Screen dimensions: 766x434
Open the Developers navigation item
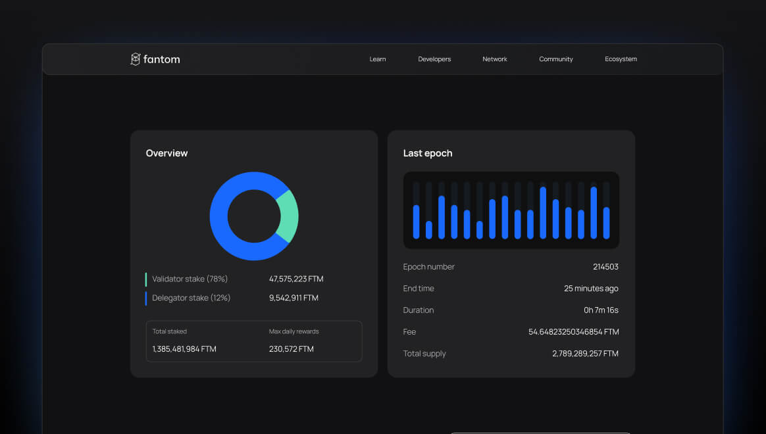[434, 59]
